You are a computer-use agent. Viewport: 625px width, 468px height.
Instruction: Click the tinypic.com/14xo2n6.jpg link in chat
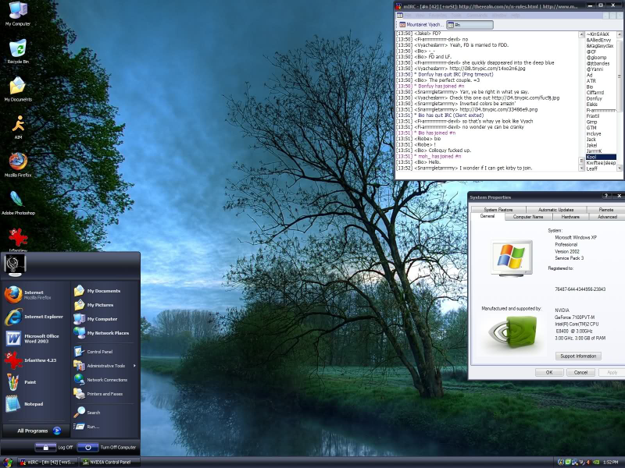coord(487,69)
